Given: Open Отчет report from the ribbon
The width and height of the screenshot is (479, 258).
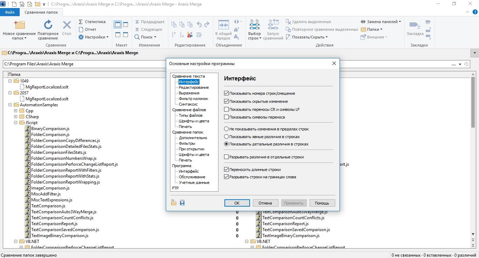Looking at the screenshot, I should pos(87,29).
